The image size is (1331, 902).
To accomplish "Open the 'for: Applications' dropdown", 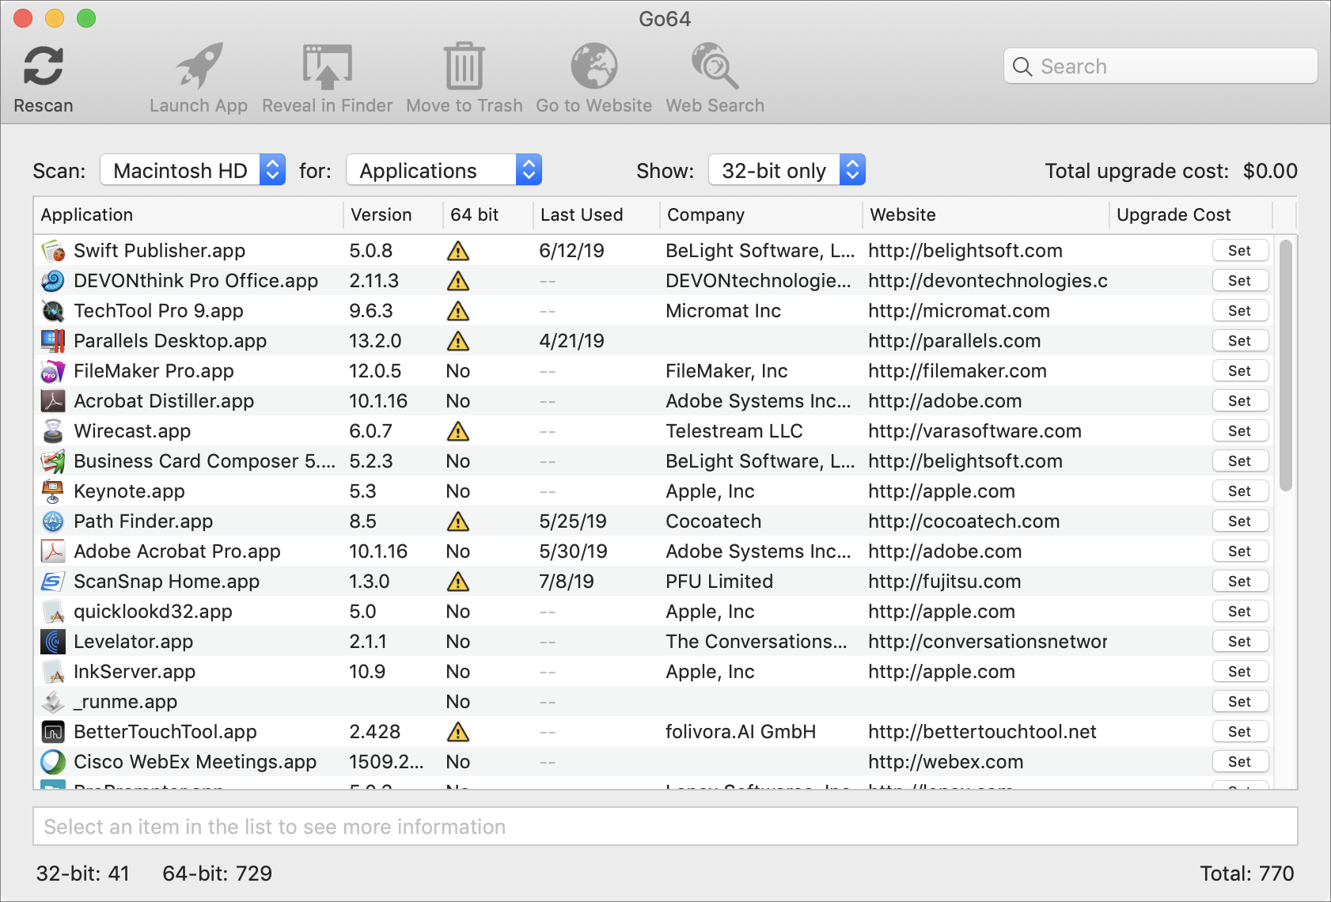I will click(x=444, y=170).
